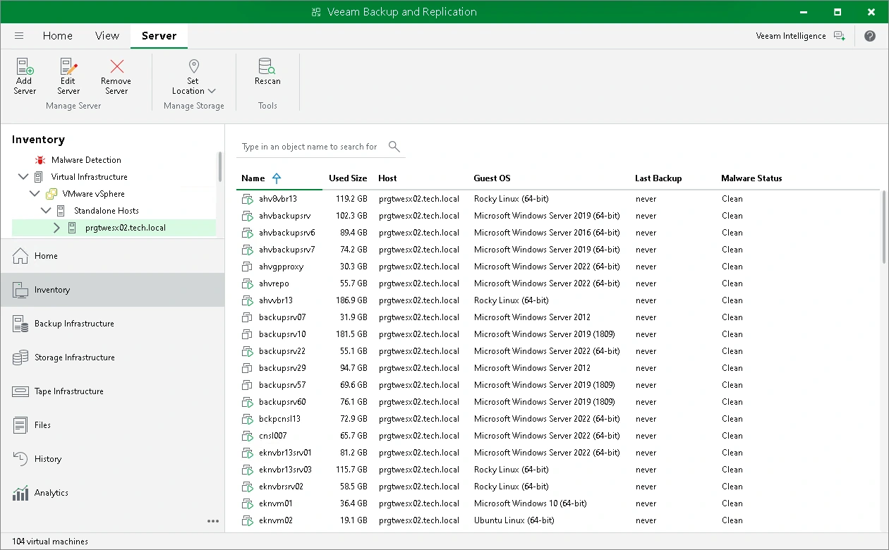
Task: Sort by Malware Status column
Action: [751, 178]
